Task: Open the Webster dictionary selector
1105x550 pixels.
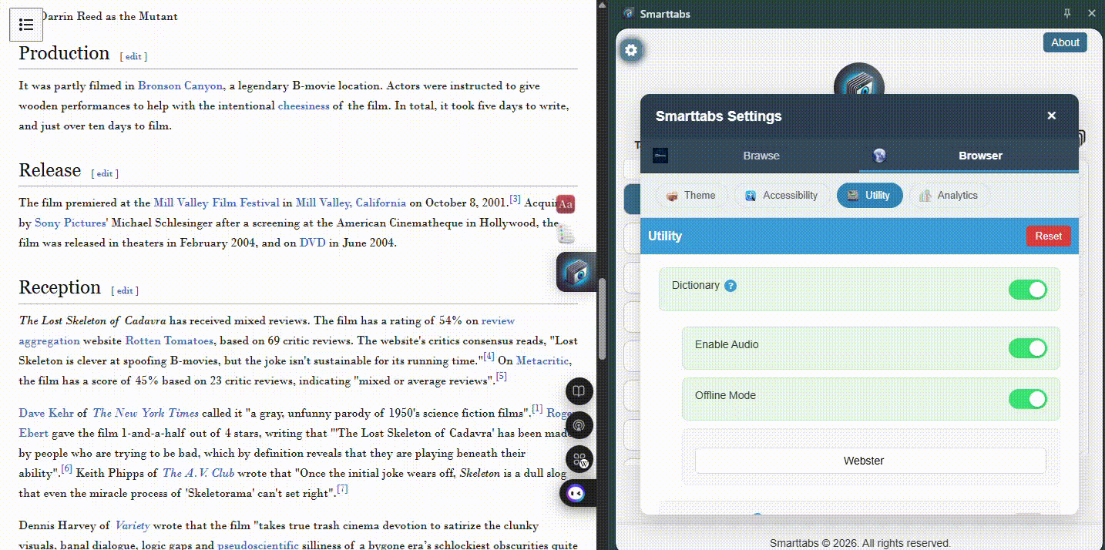Action: [870, 461]
